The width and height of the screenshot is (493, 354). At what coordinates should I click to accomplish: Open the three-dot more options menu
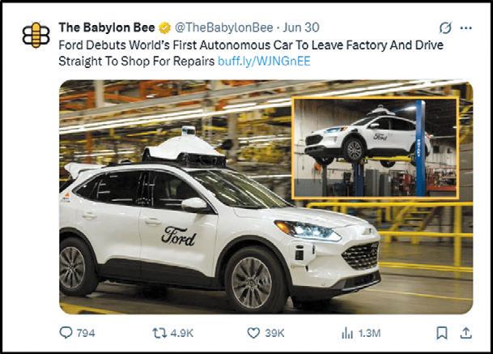click(465, 28)
